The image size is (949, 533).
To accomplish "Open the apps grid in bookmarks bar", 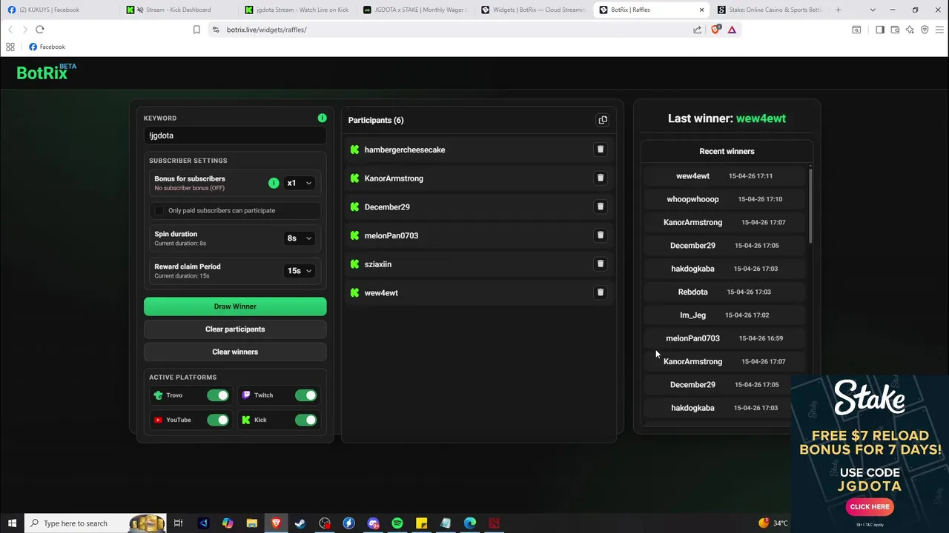I will point(10,47).
